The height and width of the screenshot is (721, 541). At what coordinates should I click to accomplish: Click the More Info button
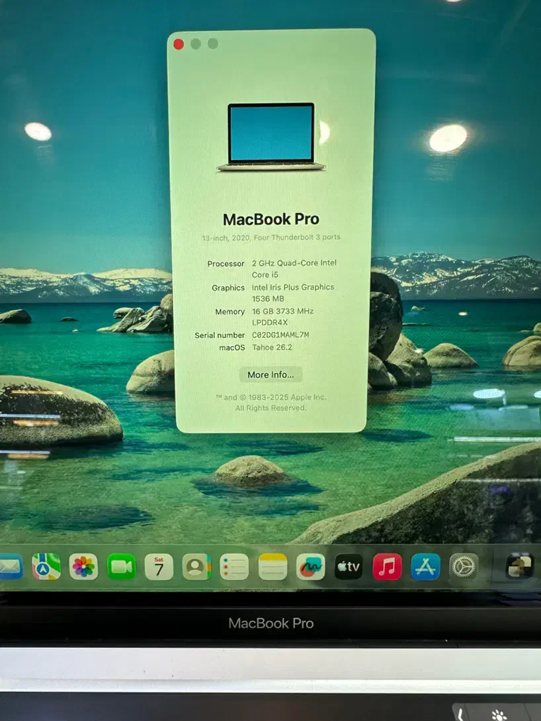(270, 374)
